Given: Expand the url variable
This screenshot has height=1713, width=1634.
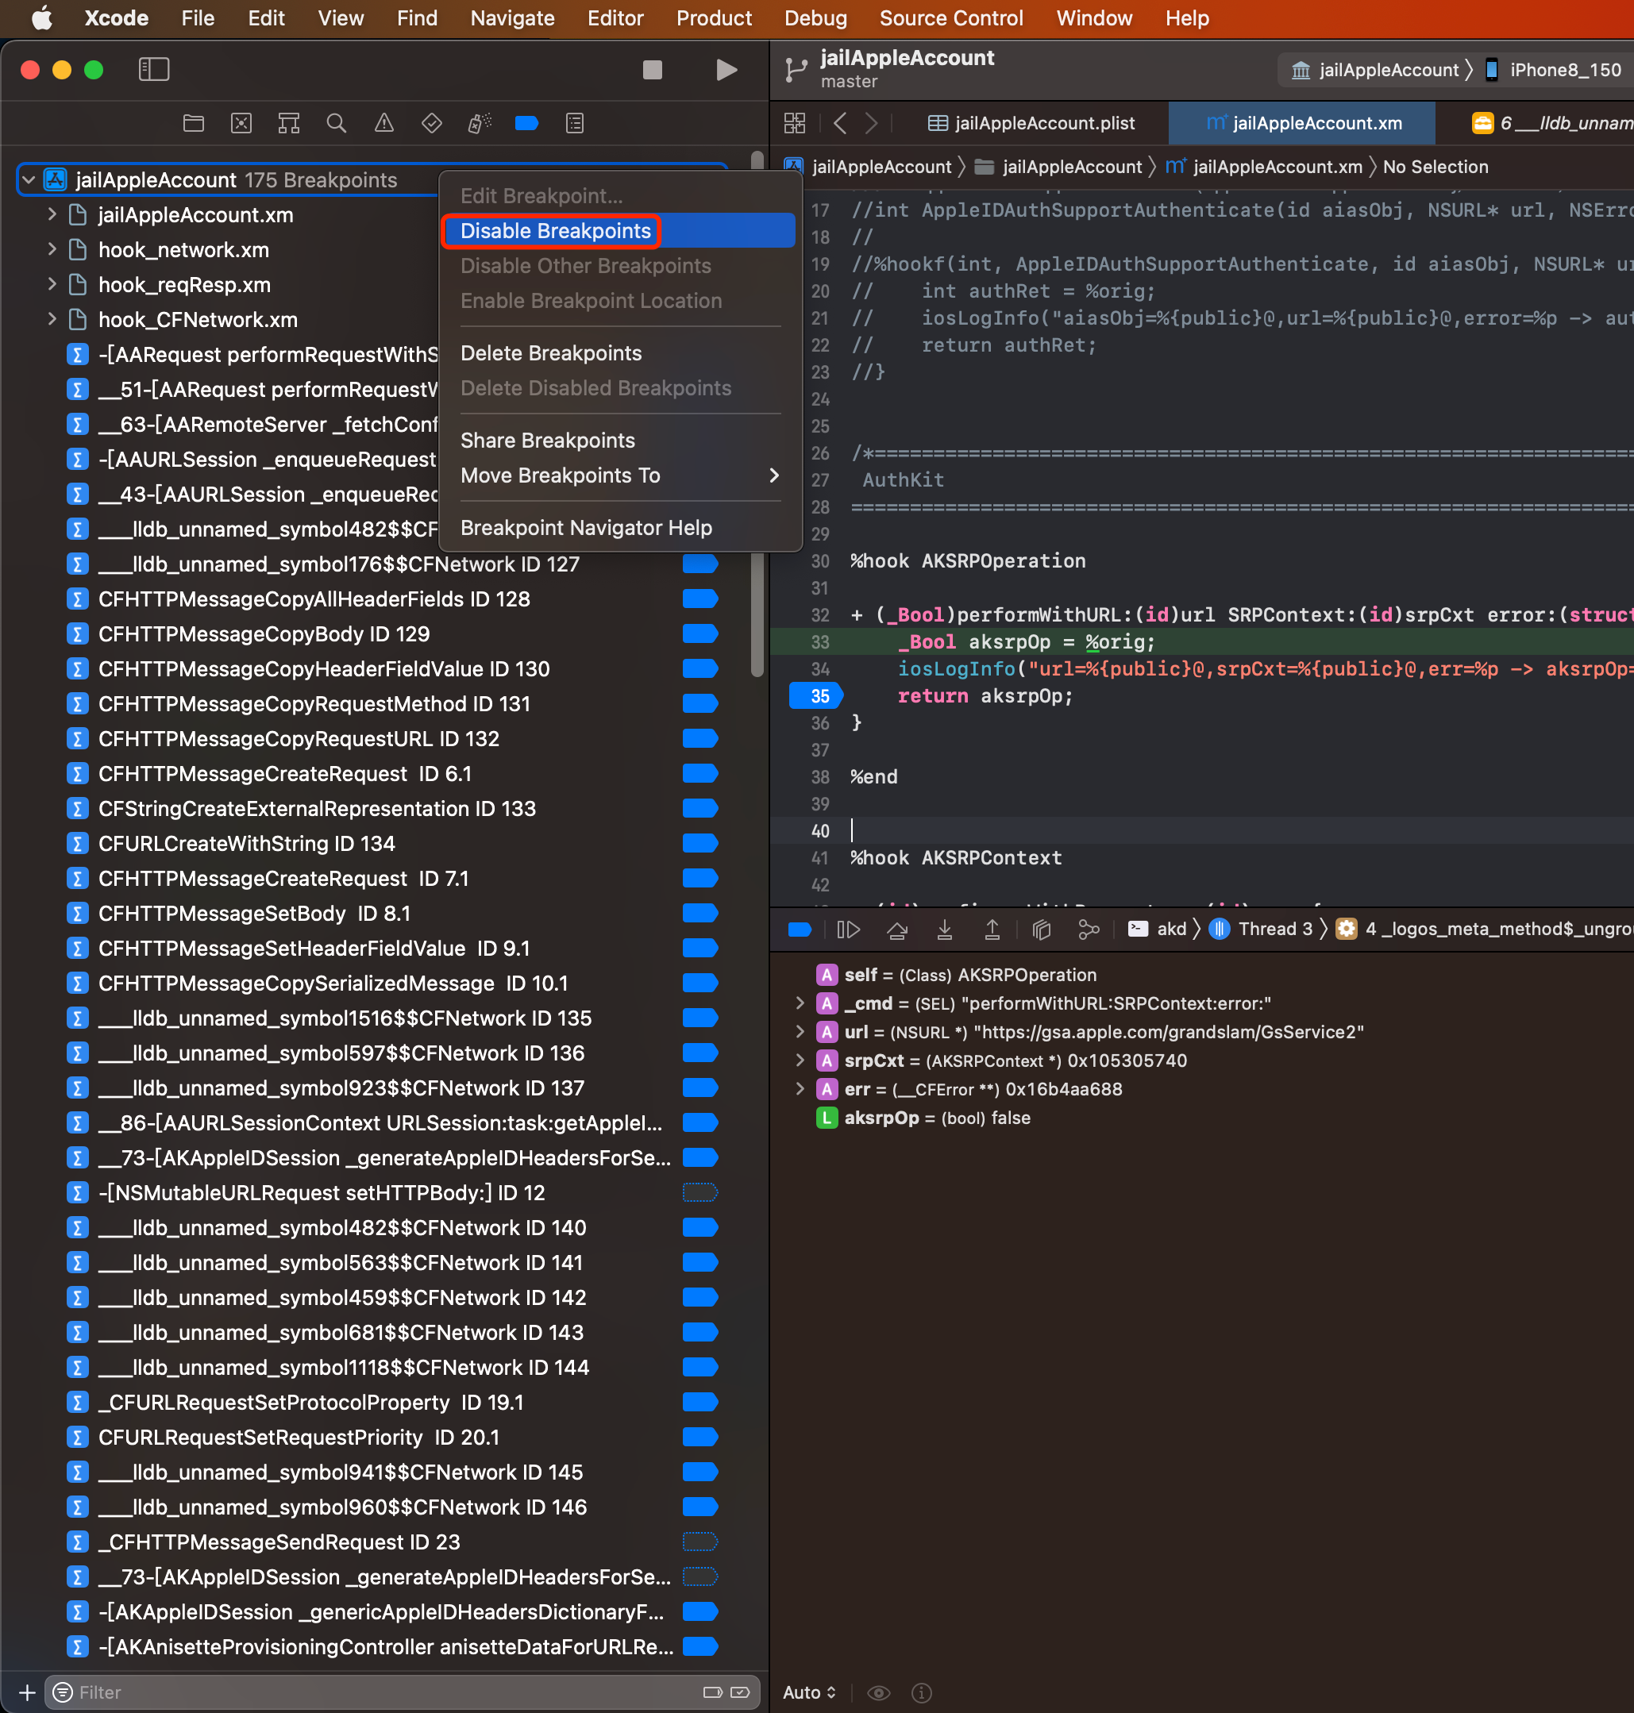Looking at the screenshot, I should 800,1032.
